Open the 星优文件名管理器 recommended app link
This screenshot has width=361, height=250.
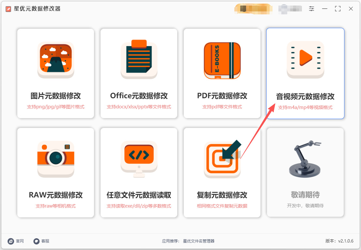(x=199, y=241)
